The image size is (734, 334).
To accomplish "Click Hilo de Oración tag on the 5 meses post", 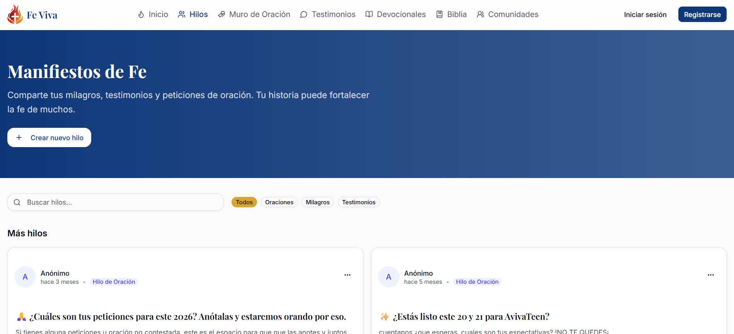I will click(477, 282).
